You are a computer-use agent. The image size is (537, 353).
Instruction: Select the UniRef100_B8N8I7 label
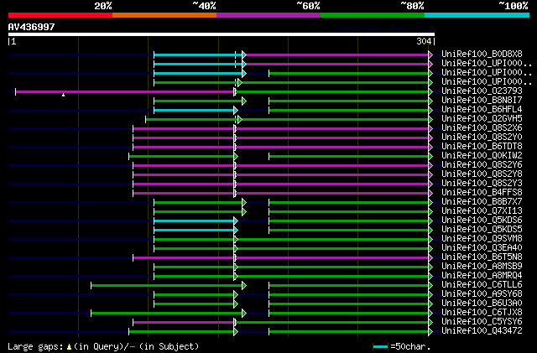(x=482, y=100)
